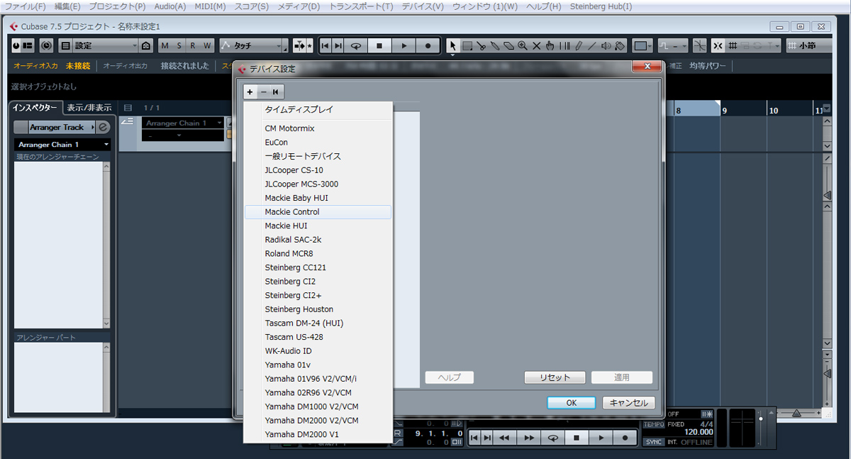Toggle global Write automation W button
Image resolution: width=851 pixels, height=459 pixels.
pos(208,45)
